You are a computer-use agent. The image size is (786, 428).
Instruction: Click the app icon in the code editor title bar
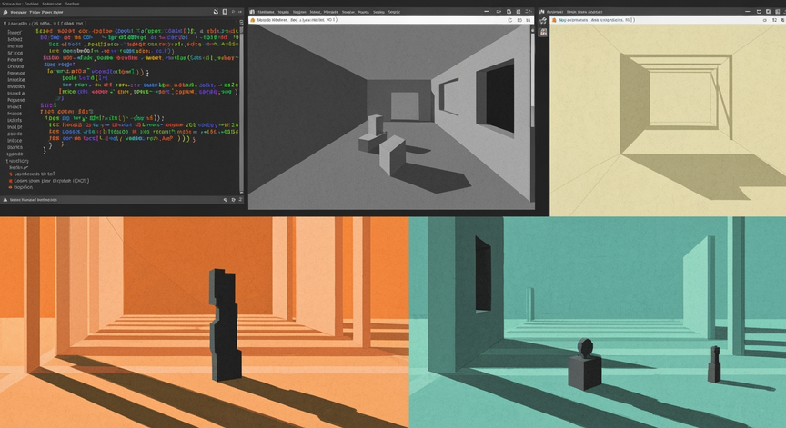5,12
